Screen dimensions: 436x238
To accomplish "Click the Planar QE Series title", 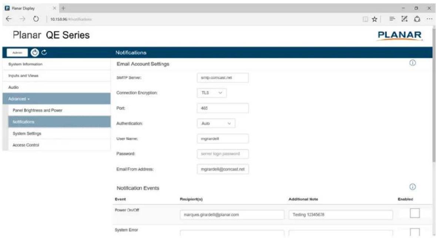I will point(51,35).
